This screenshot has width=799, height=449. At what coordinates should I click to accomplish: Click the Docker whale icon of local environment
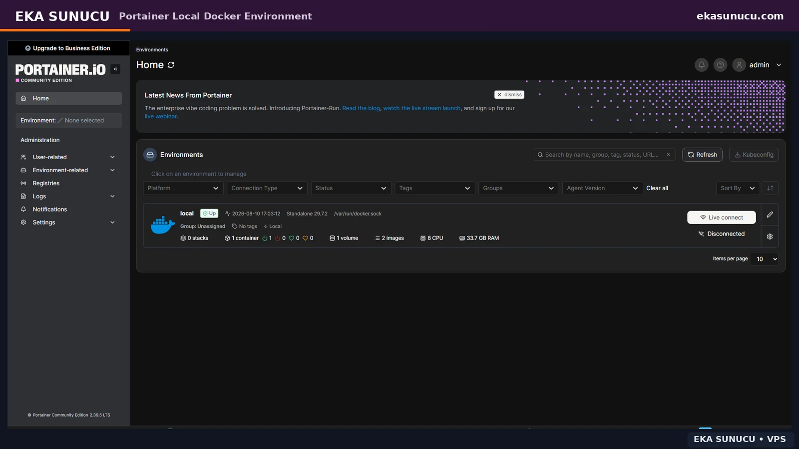pyautogui.click(x=163, y=225)
